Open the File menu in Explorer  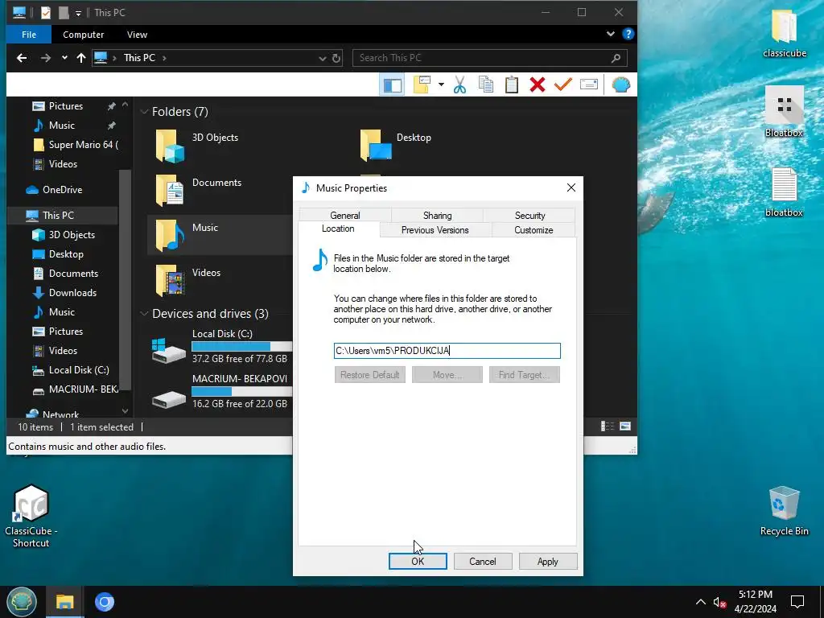[x=29, y=35]
